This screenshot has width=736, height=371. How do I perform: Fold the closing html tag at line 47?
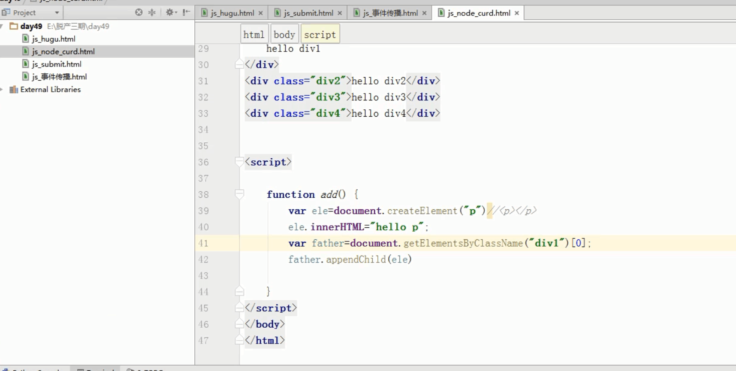click(240, 341)
